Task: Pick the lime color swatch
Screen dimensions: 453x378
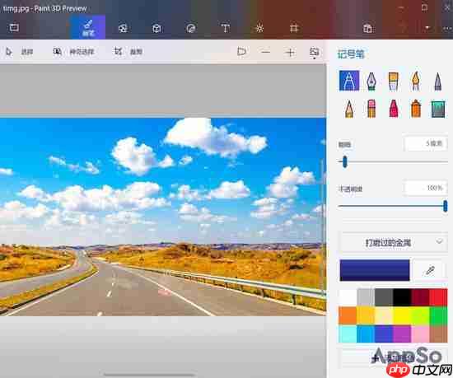Action: pos(420,315)
